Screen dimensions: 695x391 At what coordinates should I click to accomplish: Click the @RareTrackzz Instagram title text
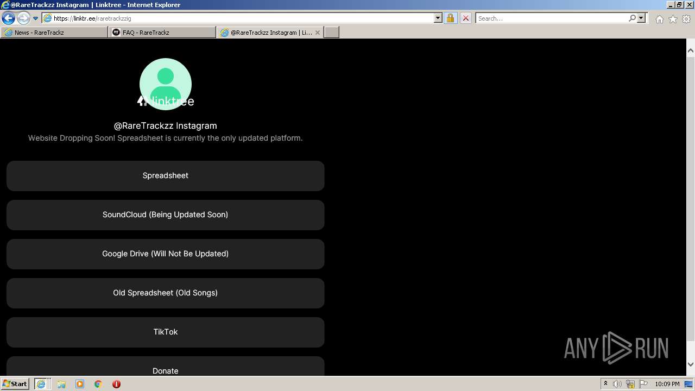pyautogui.click(x=166, y=125)
